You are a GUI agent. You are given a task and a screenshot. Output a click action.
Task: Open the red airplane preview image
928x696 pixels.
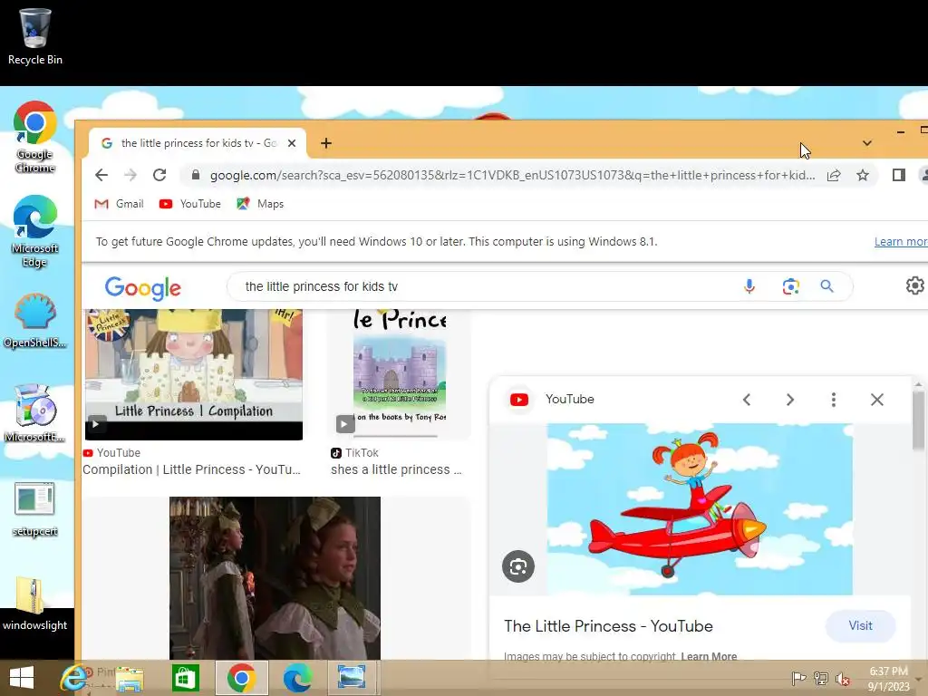tap(700, 509)
